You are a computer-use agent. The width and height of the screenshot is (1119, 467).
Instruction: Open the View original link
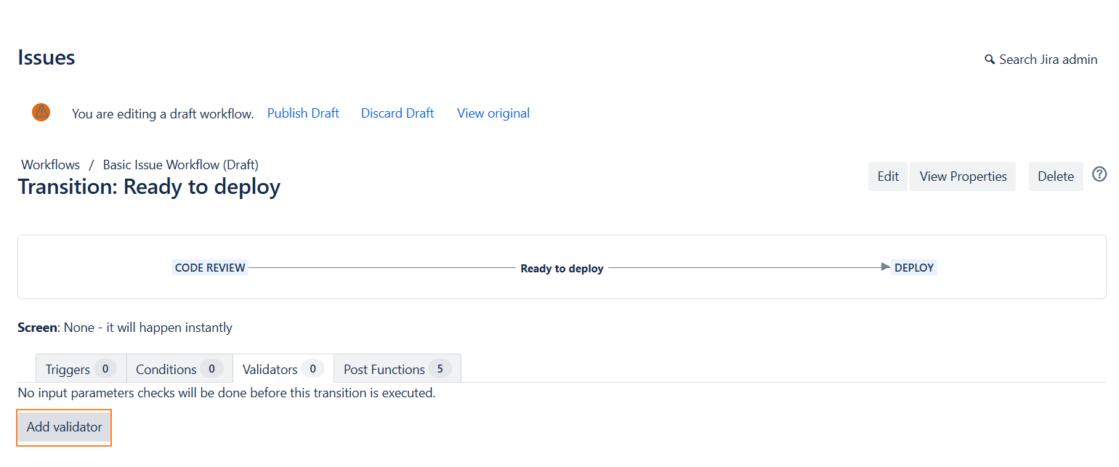pos(493,113)
